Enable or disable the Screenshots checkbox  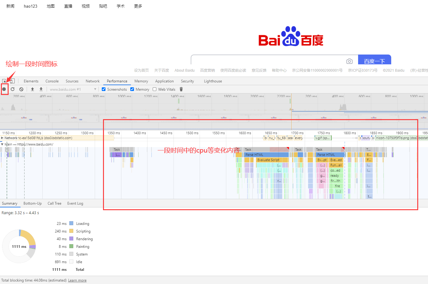click(x=104, y=89)
